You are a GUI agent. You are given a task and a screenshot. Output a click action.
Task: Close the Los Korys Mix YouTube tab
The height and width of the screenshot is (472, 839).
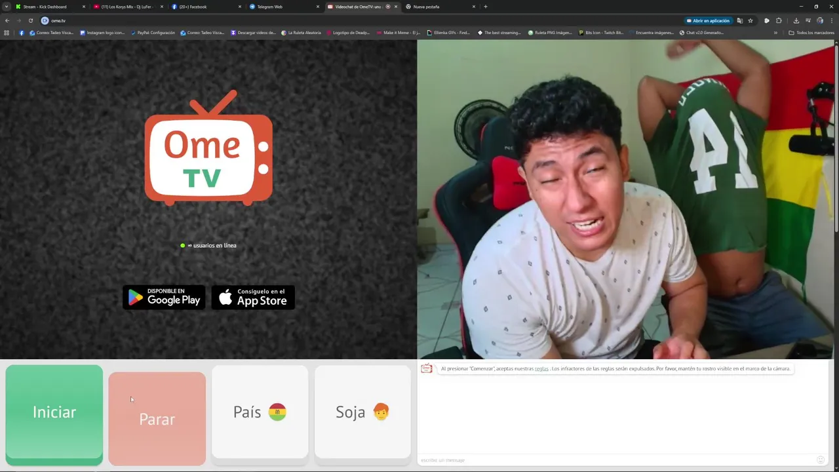(162, 7)
